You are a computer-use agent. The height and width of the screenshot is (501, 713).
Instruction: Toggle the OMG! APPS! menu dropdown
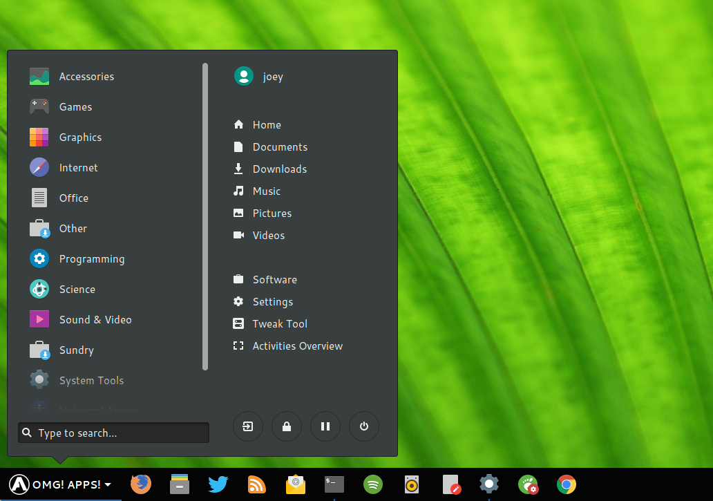tap(60, 484)
